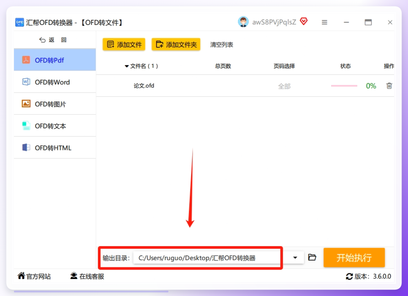408x296 pixels.
Task: Close the converter window
Action: coord(390,22)
